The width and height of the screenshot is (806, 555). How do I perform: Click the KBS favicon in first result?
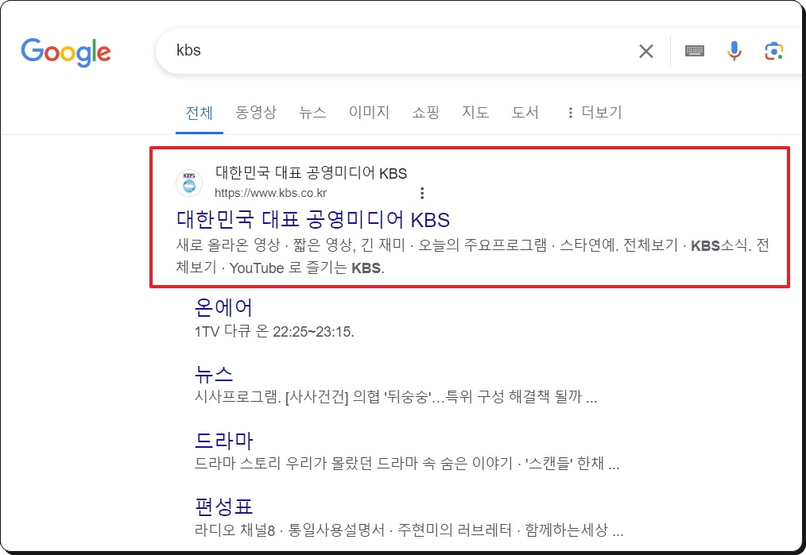coord(189,183)
